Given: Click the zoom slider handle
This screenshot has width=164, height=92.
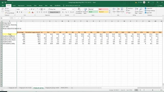Looking at the screenshot, I should 153,90.
